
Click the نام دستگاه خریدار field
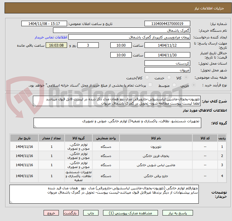coord(121,30)
